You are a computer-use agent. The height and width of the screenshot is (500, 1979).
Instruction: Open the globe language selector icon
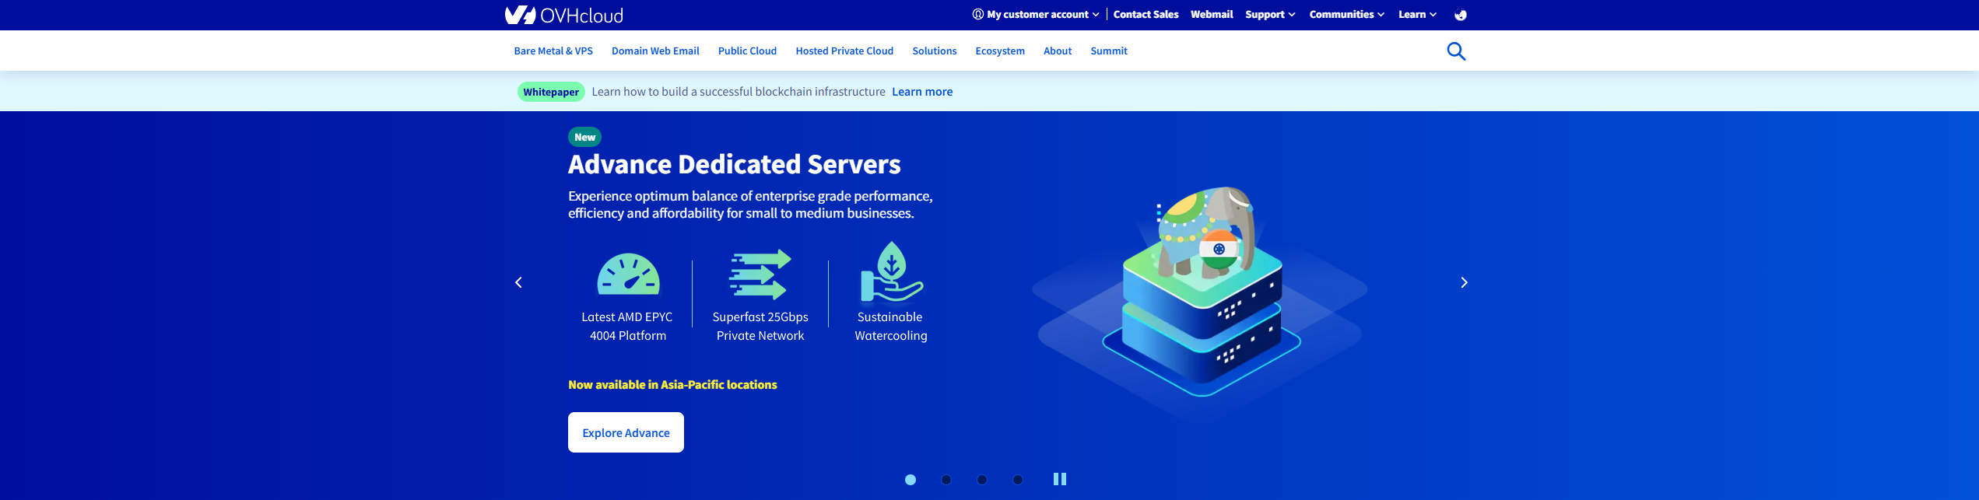[1461, 15]
